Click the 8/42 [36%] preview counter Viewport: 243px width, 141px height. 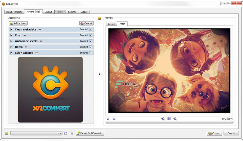click(x=227, y=119)
